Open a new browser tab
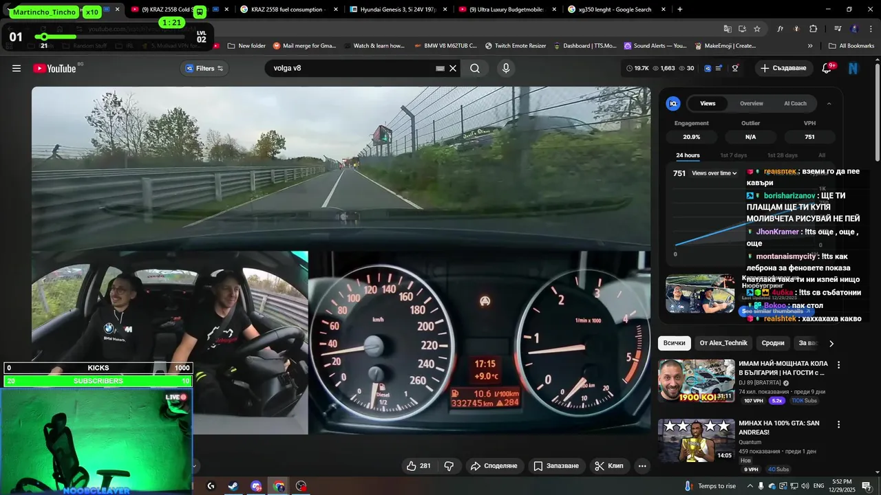This screenshot has width=881, height=495. (680, 10)
